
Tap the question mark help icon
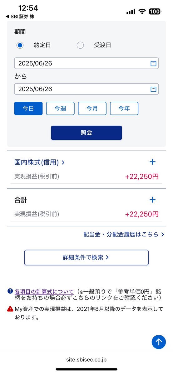tap(10, 291)
